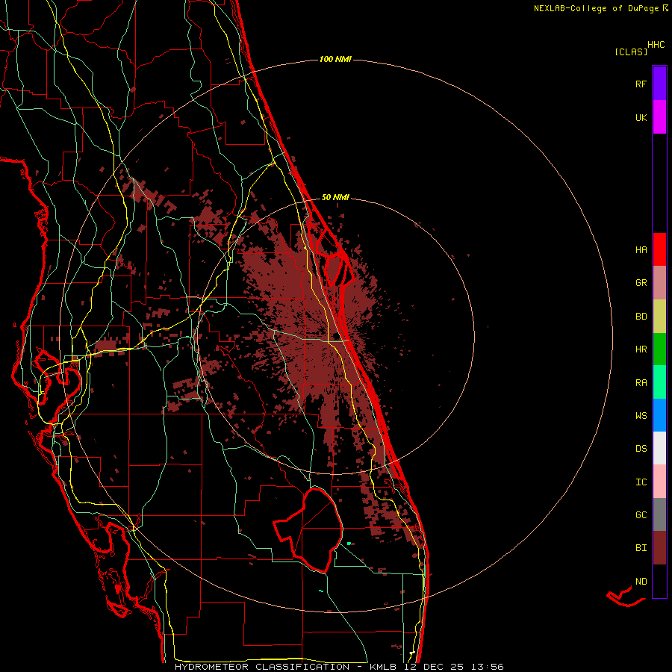This screenshot has width=672, height=672.
Task: Click the HR green legend swatch
Action: pos(659,349)
